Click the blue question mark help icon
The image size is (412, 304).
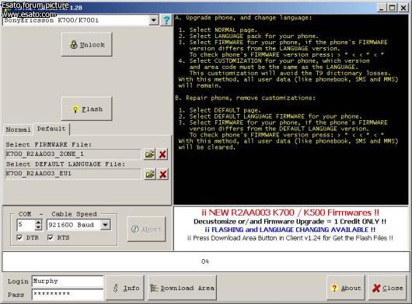click(166, 20)
